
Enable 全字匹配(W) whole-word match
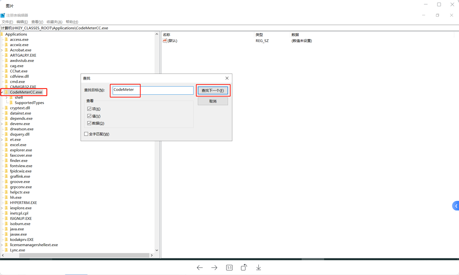pos(86,134)
